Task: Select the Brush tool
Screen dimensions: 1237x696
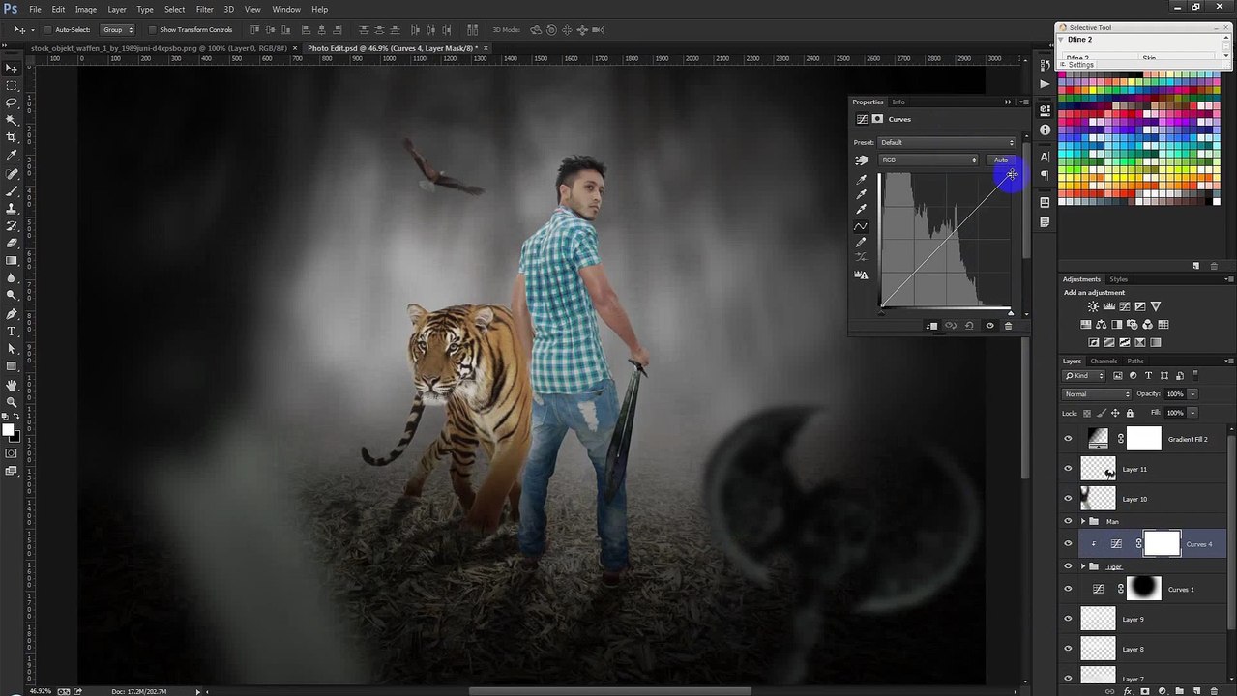Action: (12, 191)
